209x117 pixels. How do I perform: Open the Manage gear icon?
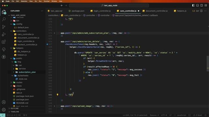(x=4, y=110)
